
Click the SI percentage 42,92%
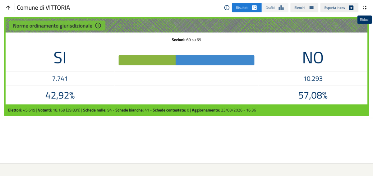pos(60,95)
